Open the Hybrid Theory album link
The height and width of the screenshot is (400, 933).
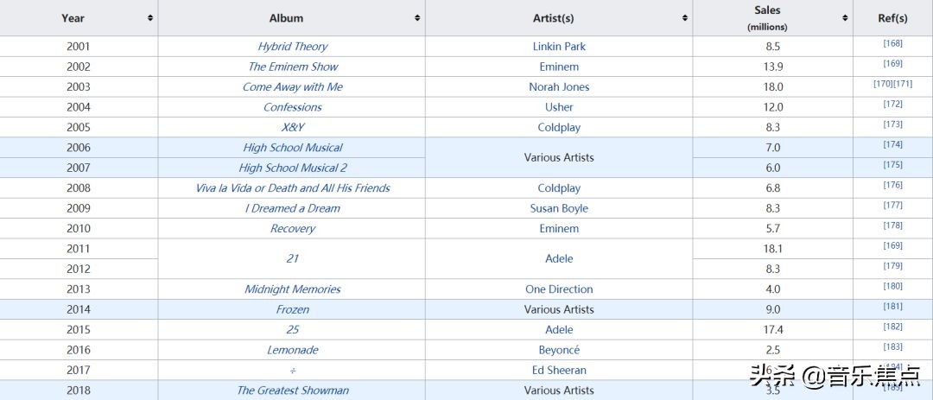click(x=292, y=47)
